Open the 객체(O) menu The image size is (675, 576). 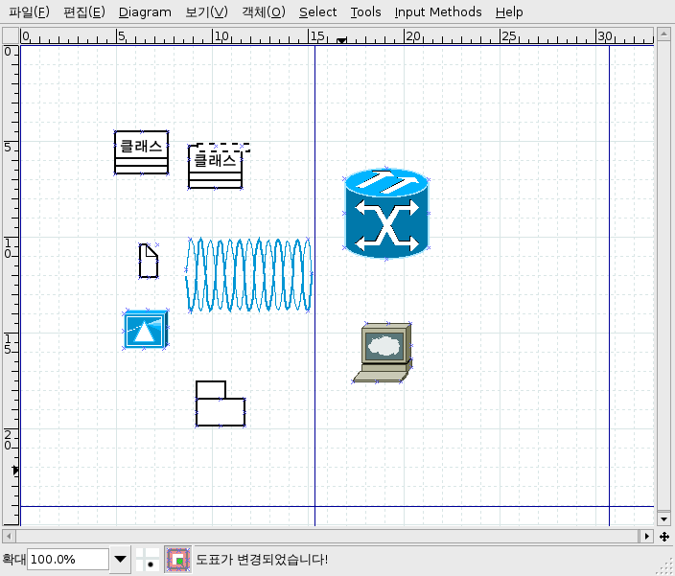pos(264,12)
